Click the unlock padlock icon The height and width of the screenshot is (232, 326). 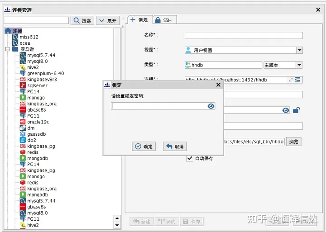296,110
